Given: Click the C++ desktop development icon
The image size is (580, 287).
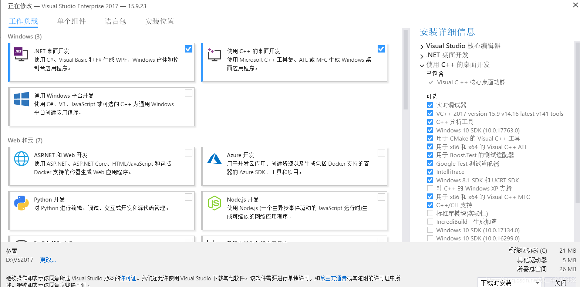Looking at the screenshot, I should click(x=214, y=55).
